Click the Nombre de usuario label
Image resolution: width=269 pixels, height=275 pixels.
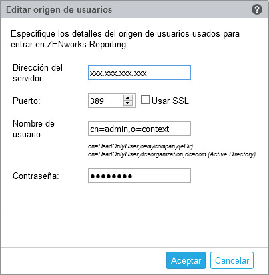[33, 129]
